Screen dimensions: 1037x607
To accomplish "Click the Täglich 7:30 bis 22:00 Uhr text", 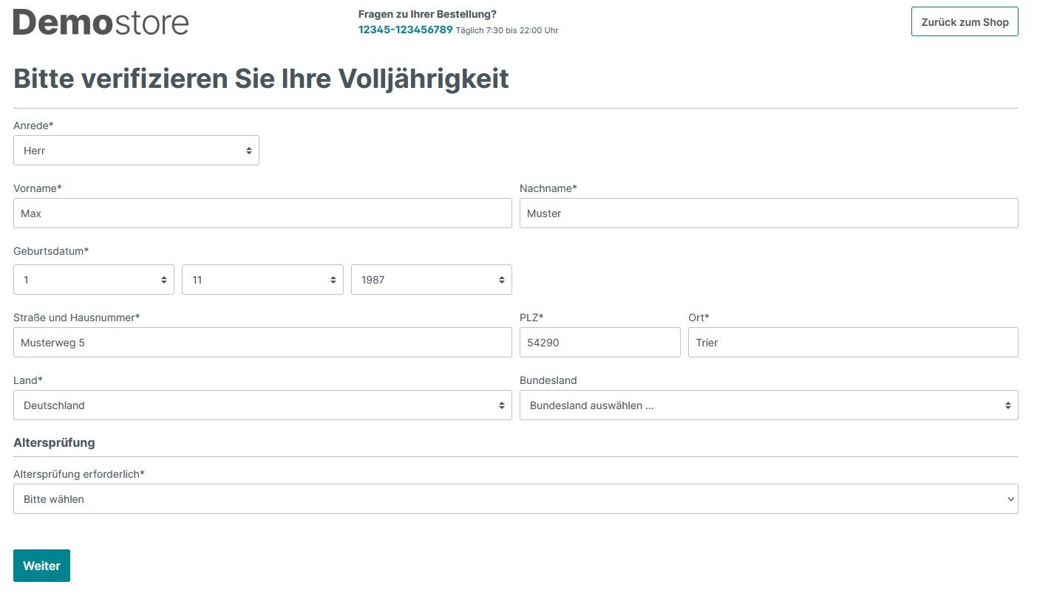I will pos(507,30).
